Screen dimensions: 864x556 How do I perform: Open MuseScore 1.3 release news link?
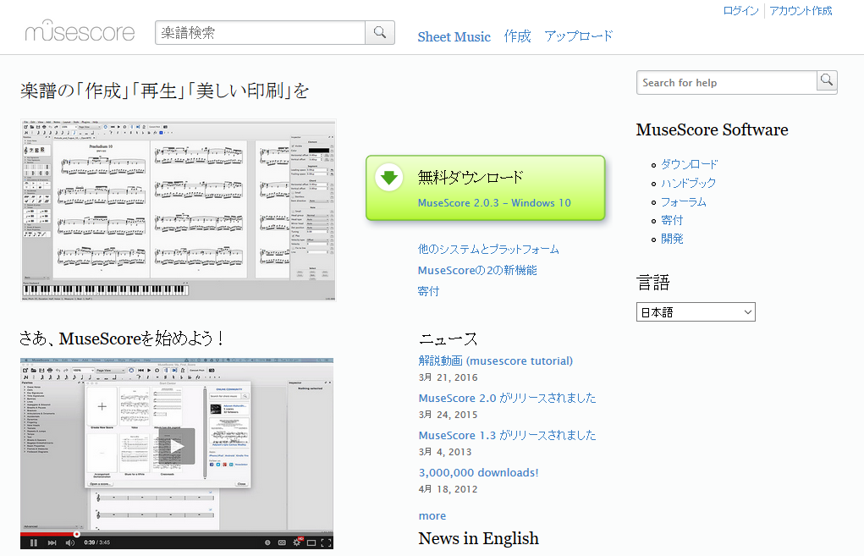[507, 435]
